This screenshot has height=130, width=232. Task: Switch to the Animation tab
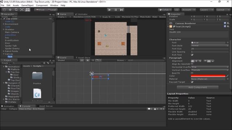[x=8, y=106]
